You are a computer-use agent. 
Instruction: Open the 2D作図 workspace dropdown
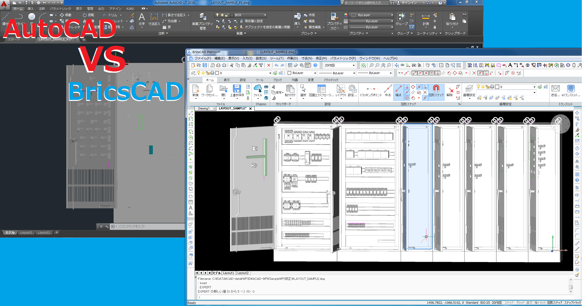pyautogui.click(x=353, y=65)
